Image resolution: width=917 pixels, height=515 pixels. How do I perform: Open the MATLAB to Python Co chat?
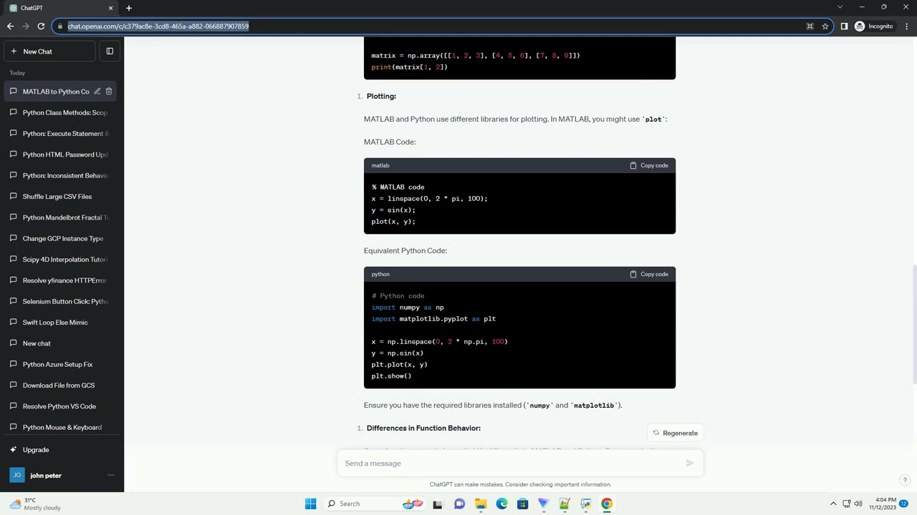pyautogui.click(x=56, y=92)
